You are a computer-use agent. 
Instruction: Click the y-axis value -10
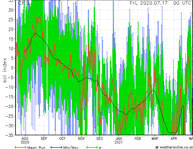(x=9, y=87)
